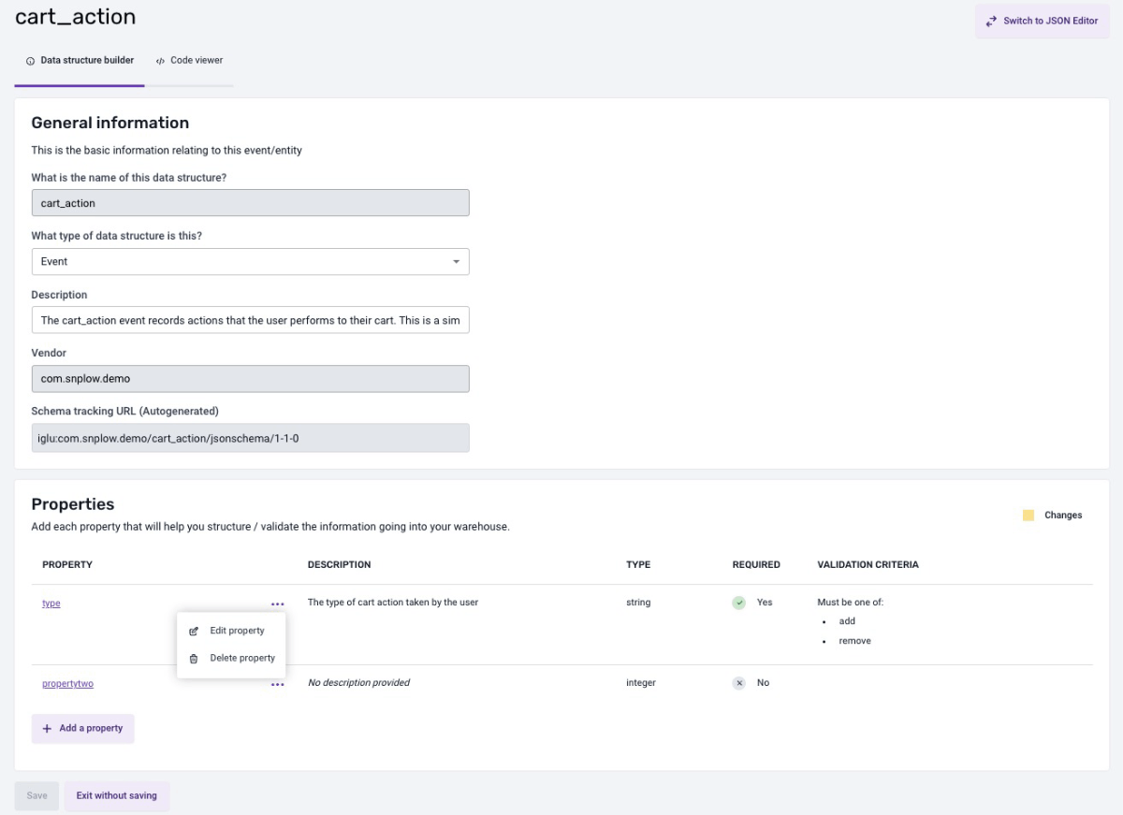Click into the Description text field
Image resolution: width=1123 pixels, height=815 pixels.
250,320
